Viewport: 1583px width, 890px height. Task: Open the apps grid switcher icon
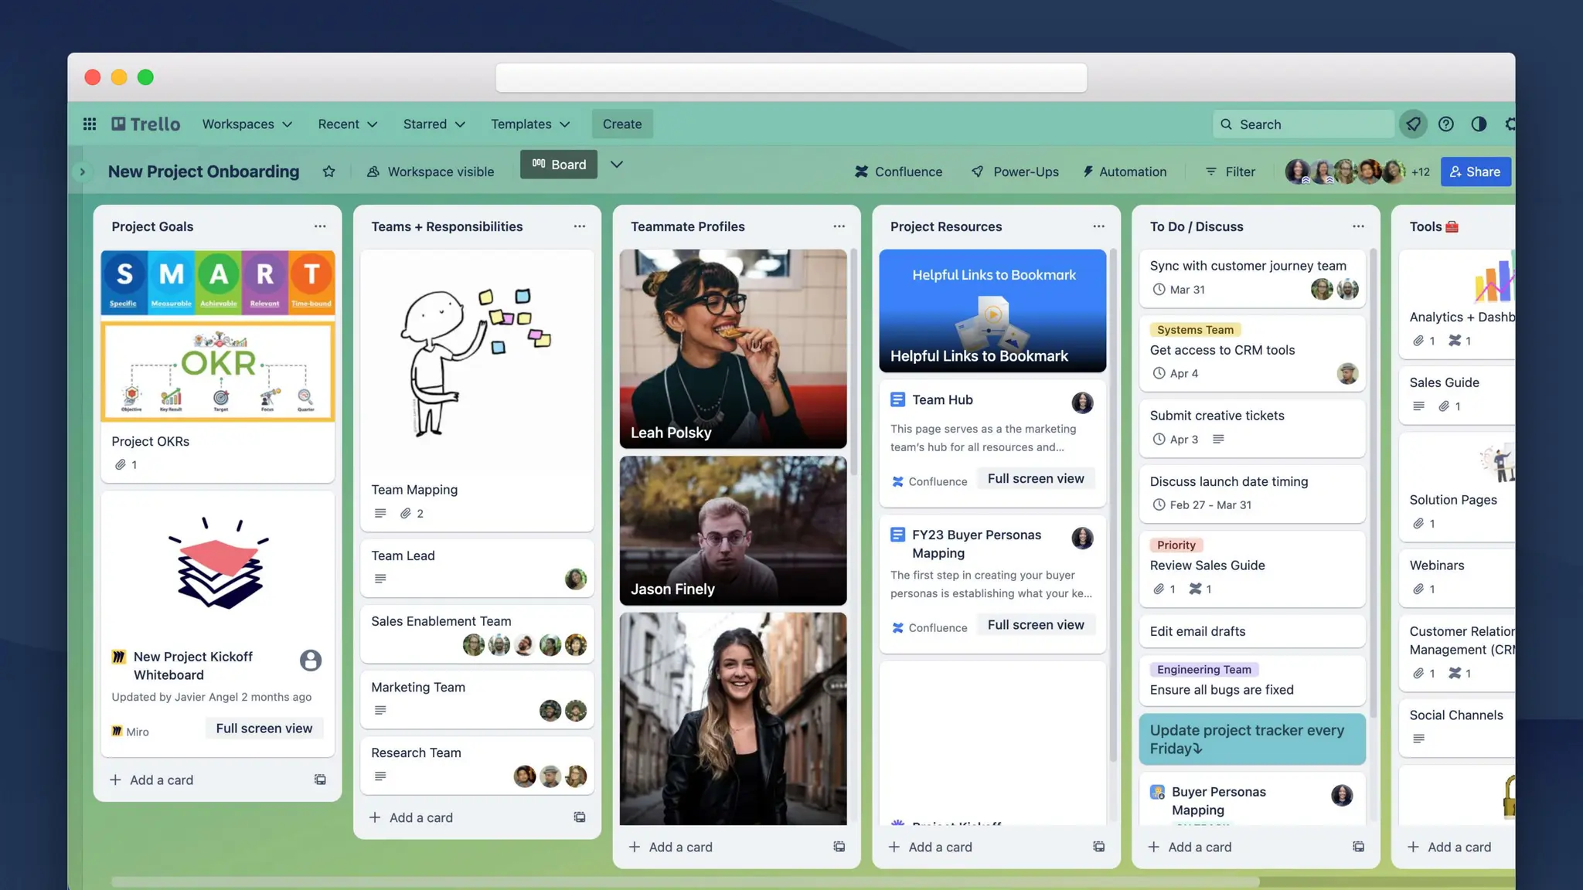tap(90, 124)
